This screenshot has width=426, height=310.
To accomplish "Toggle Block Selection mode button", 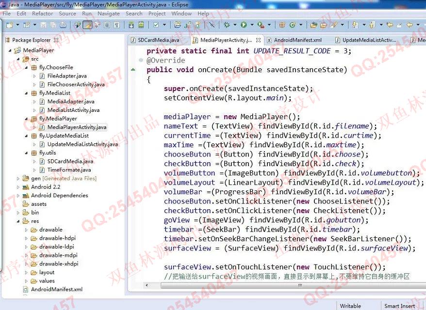I will [107, 25].
